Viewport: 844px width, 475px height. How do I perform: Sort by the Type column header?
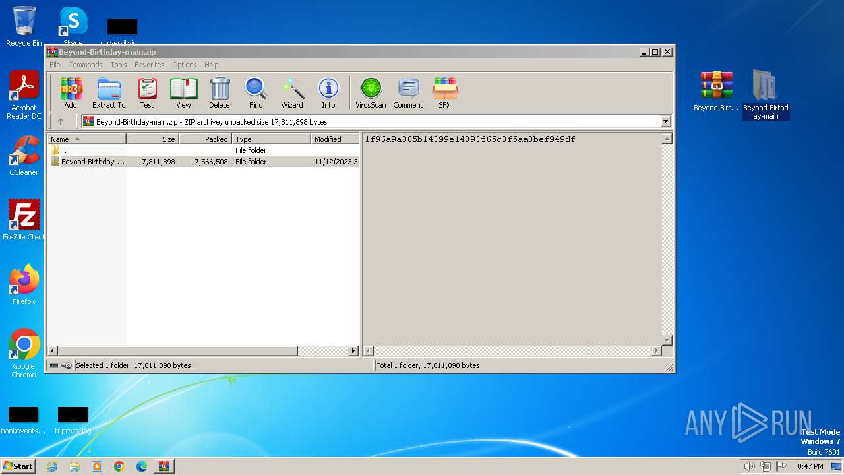(271, 139)
